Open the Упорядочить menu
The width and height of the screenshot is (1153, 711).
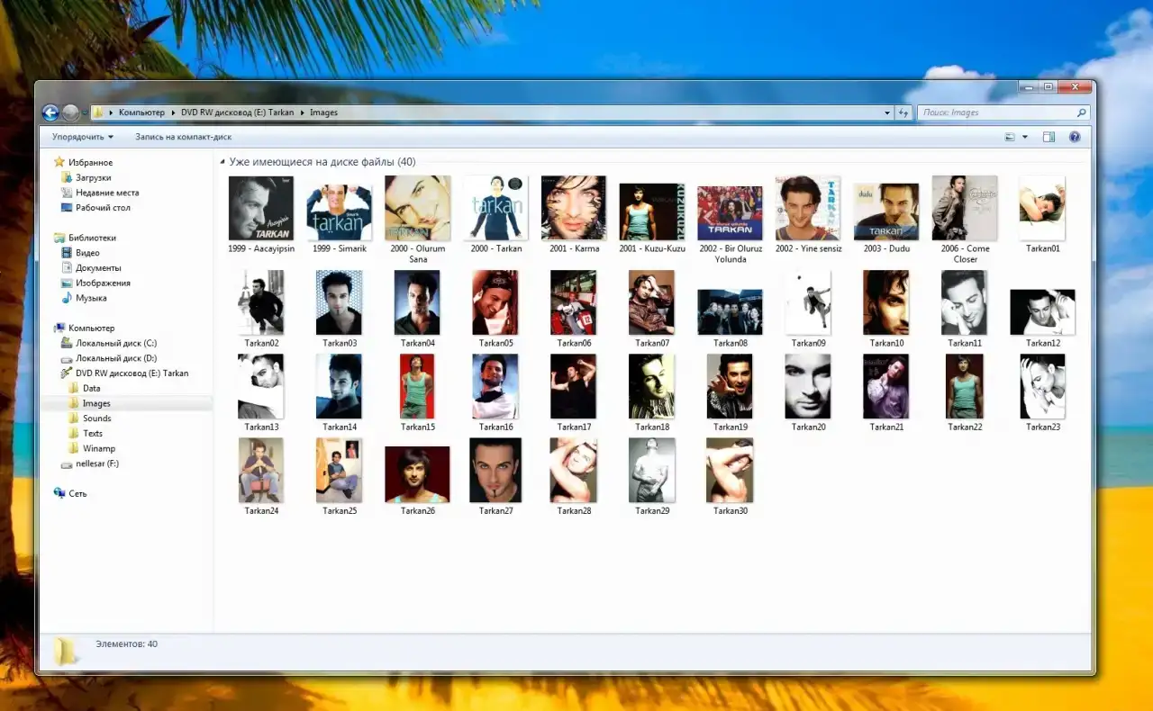83,137
